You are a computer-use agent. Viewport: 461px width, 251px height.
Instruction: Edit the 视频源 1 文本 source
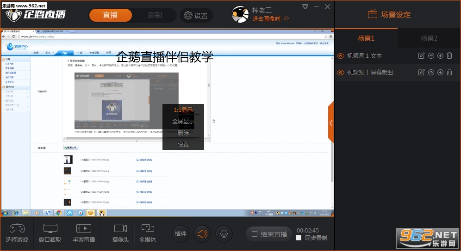[421, 56]
